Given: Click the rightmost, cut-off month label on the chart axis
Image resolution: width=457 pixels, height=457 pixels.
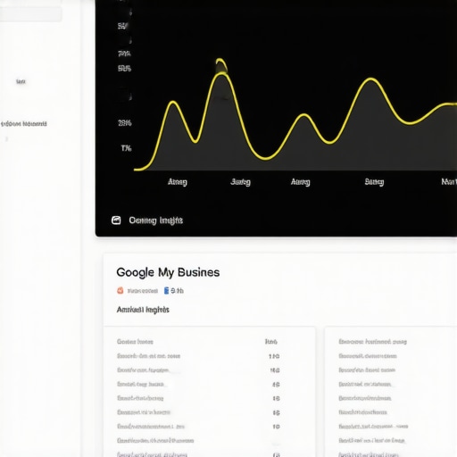Looking at the screenshot, I should 449,181.
